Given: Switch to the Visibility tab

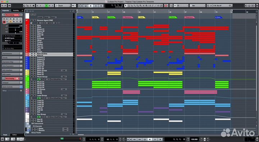Looking at the screenshot, I should pos(16,10).
